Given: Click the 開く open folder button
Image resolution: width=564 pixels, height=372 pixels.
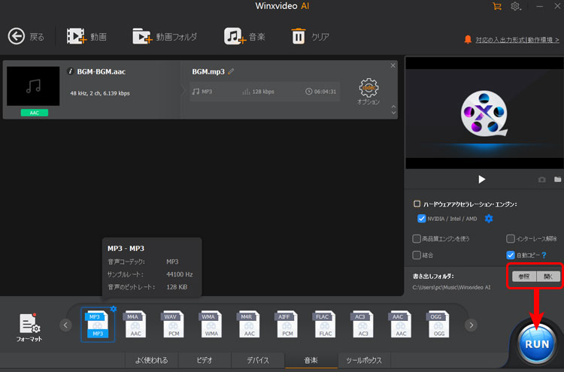Looking at the screenshot, I should (x=548, y=277).
